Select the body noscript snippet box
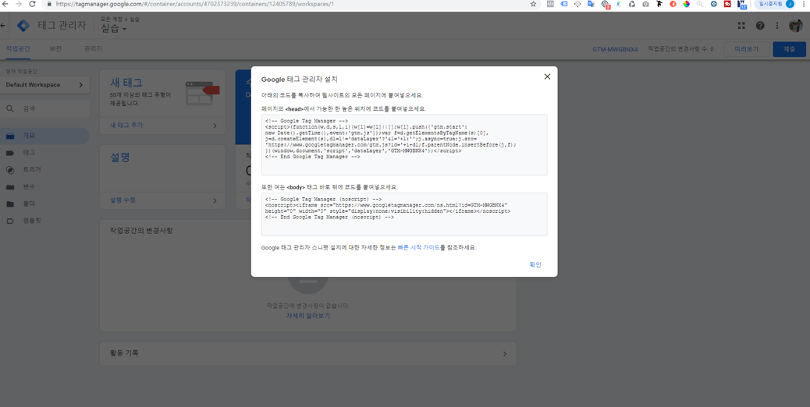 (404, 214)
